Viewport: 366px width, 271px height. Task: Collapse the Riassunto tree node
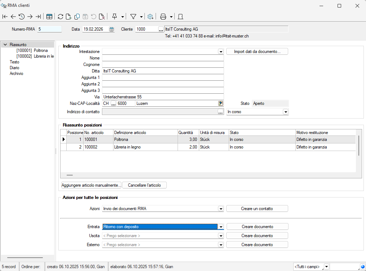click(x=5, y=45)
